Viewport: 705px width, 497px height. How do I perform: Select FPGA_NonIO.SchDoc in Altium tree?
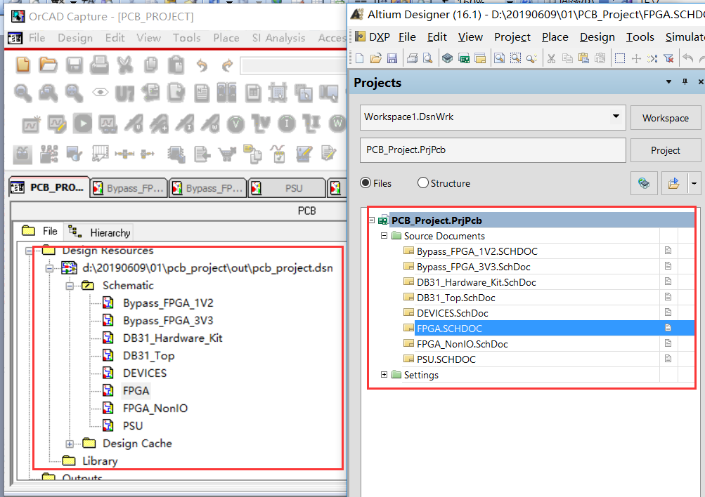(463, 344)
